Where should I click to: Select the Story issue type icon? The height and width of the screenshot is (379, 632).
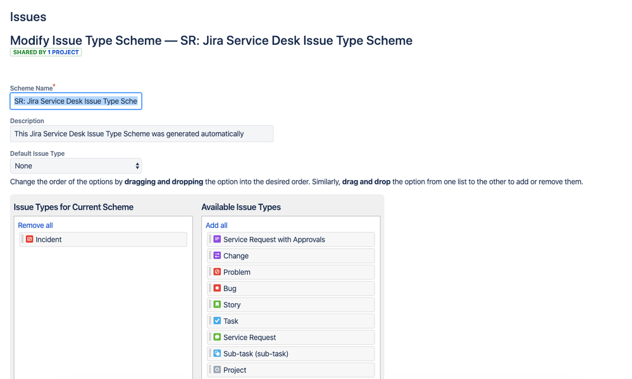point(216,304)
